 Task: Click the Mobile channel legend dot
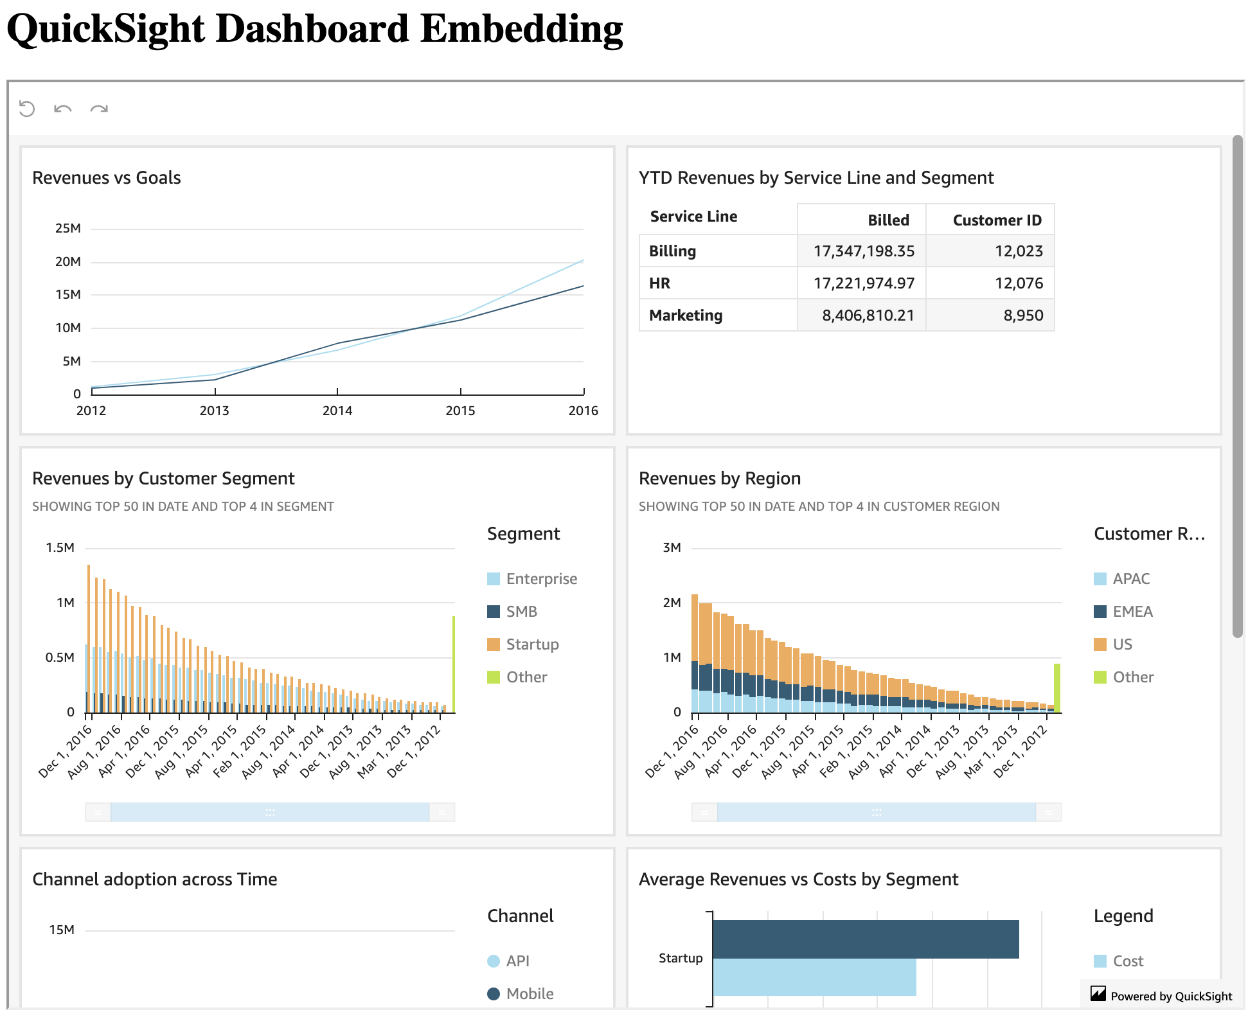(494, 994)
